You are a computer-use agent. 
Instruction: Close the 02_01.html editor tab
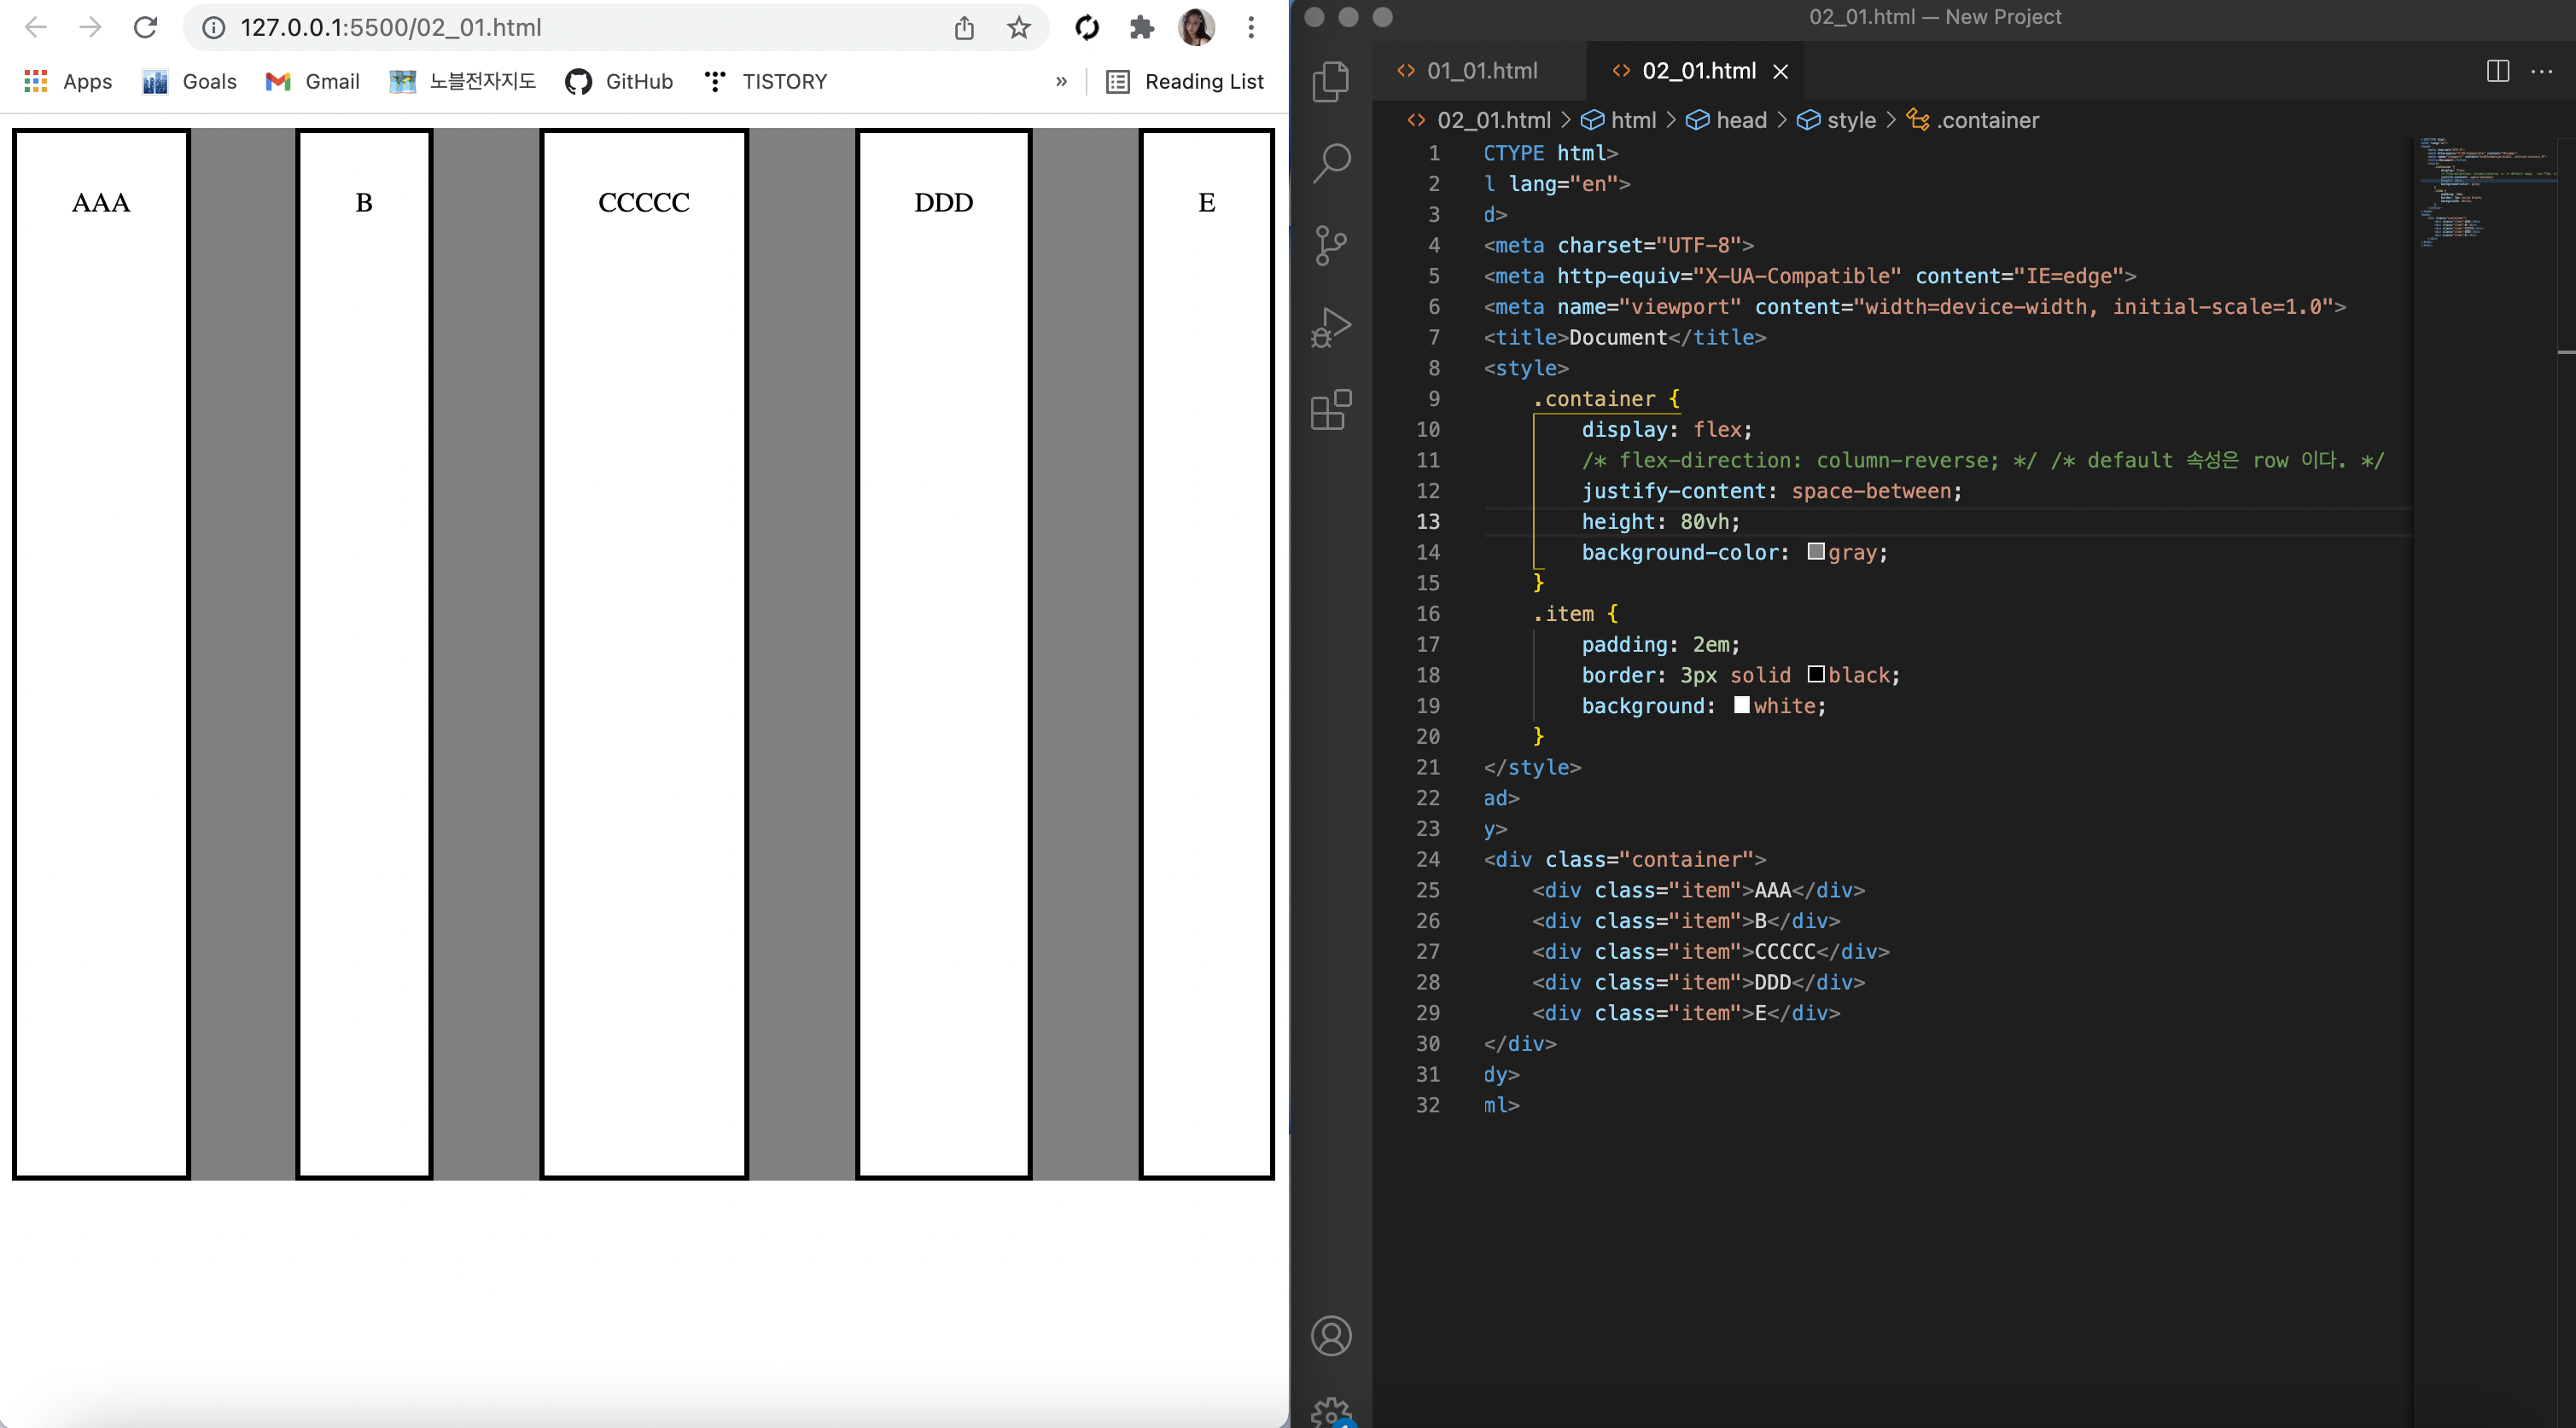click(1780, 71)
